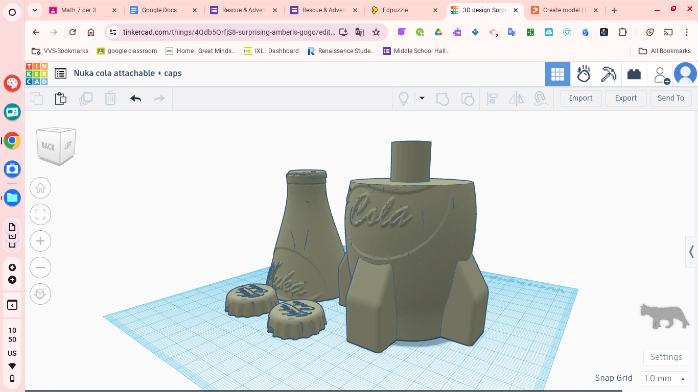The width and height of the screenshot is (698, 392).
Task: Toggle the Show All lightbulb icon
Action: pos(404,99)
